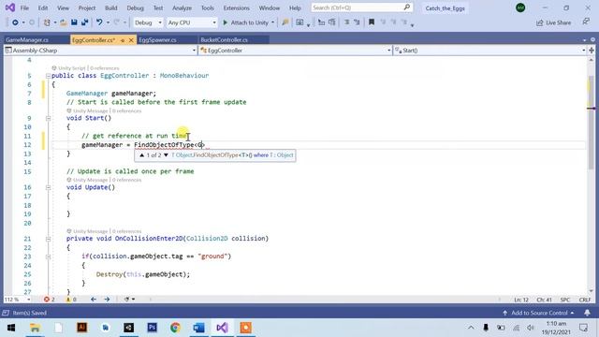The width and height of the screenshot is (599, 337).
Task: Pin the EggController.cs tab
Action: click(123, 39)
